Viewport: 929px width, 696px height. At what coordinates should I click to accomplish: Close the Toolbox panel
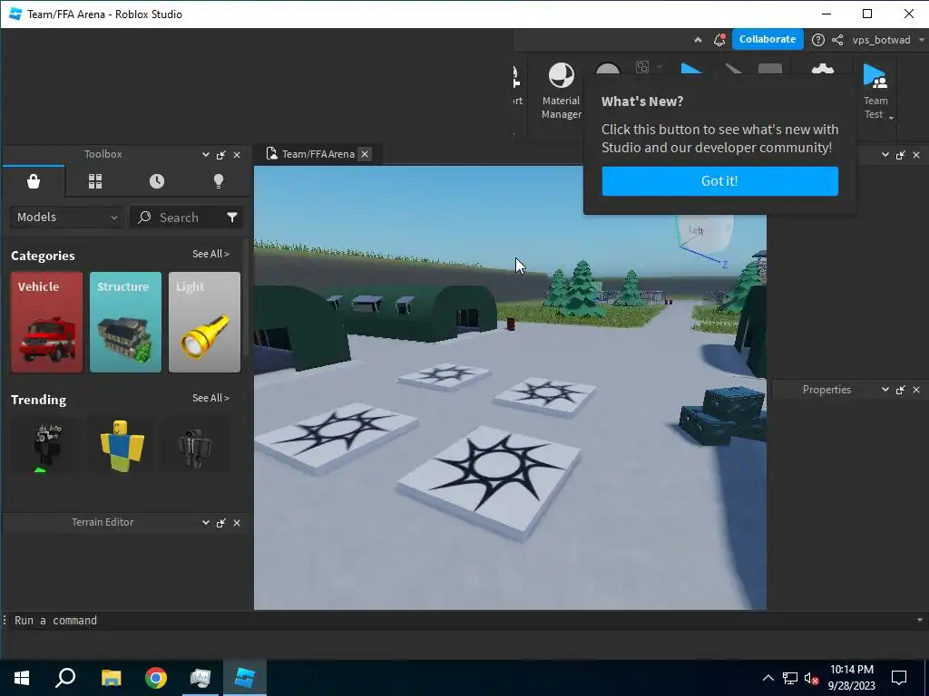pos(237,155)
